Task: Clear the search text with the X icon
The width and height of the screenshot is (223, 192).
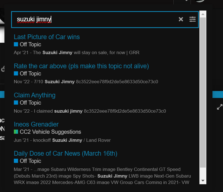Action: [x=181, y=19]
